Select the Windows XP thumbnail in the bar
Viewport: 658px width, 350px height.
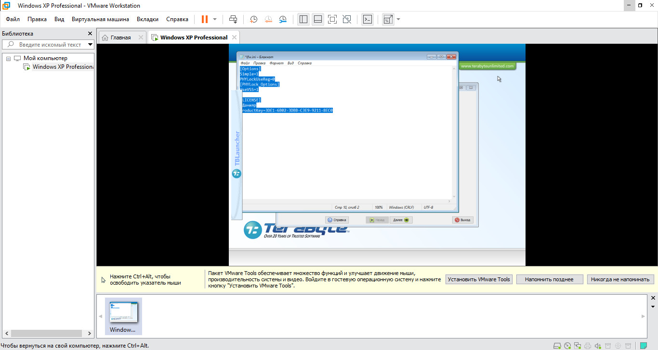[123, 316]
